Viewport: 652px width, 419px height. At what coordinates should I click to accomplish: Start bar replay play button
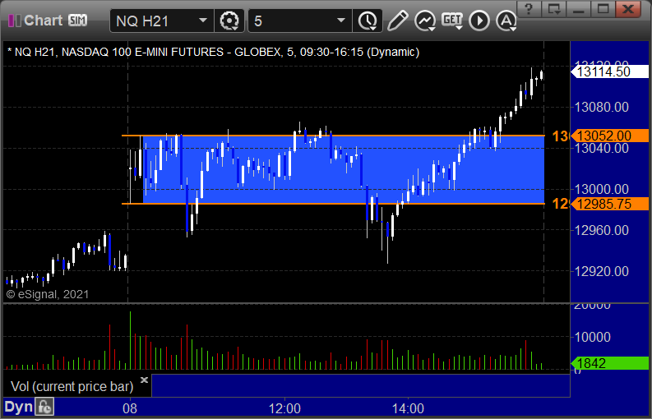(479, 21)
